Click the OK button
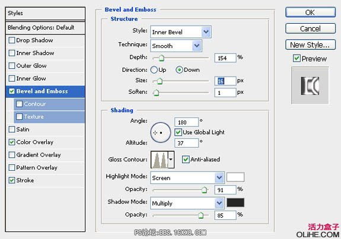The image size is (341, 239). [x=310, y=12]
